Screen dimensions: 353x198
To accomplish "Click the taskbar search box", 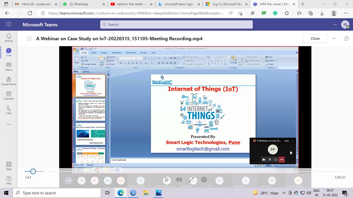I will tap(56, 193).
